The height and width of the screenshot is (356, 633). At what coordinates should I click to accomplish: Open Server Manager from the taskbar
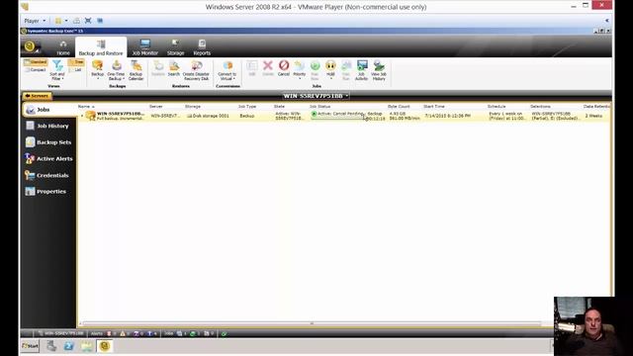pos(51,346)
